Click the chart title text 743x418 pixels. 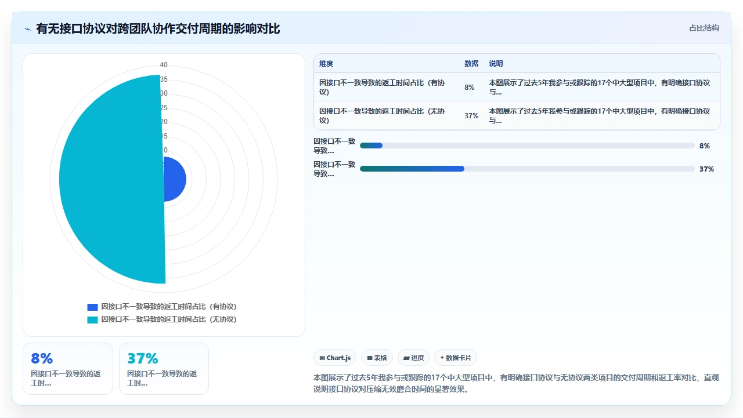coord(158,29)
